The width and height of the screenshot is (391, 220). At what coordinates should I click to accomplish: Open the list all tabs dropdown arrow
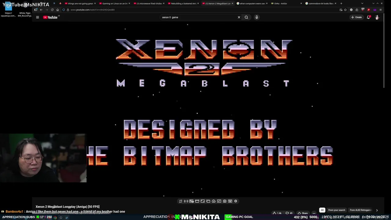point(362,3)
